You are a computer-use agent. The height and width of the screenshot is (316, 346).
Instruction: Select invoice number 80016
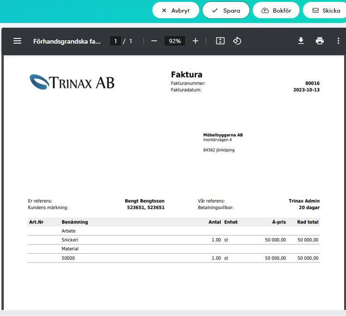(x=312, y=83)
